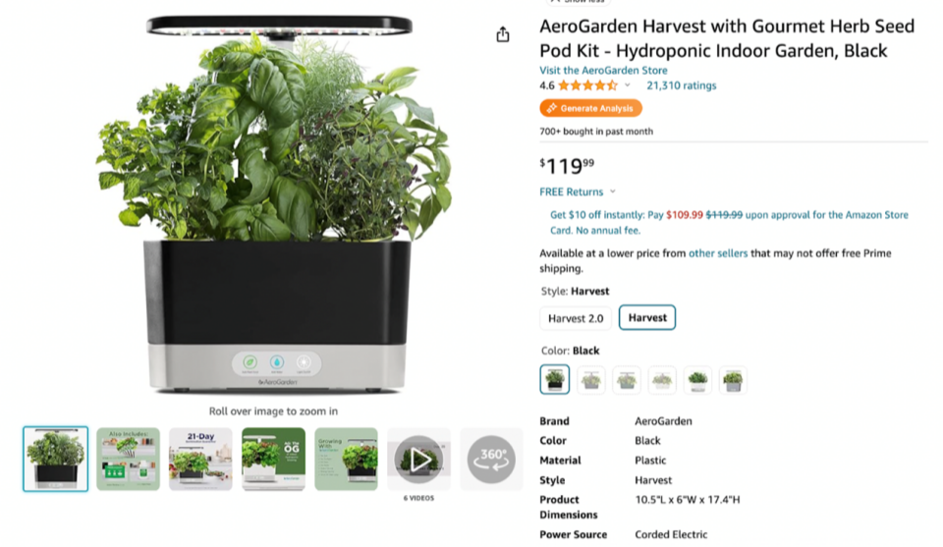Visit the AeroGarden Store link
The height and width of the screenshot is (547, 943).
tap(603, 71)
